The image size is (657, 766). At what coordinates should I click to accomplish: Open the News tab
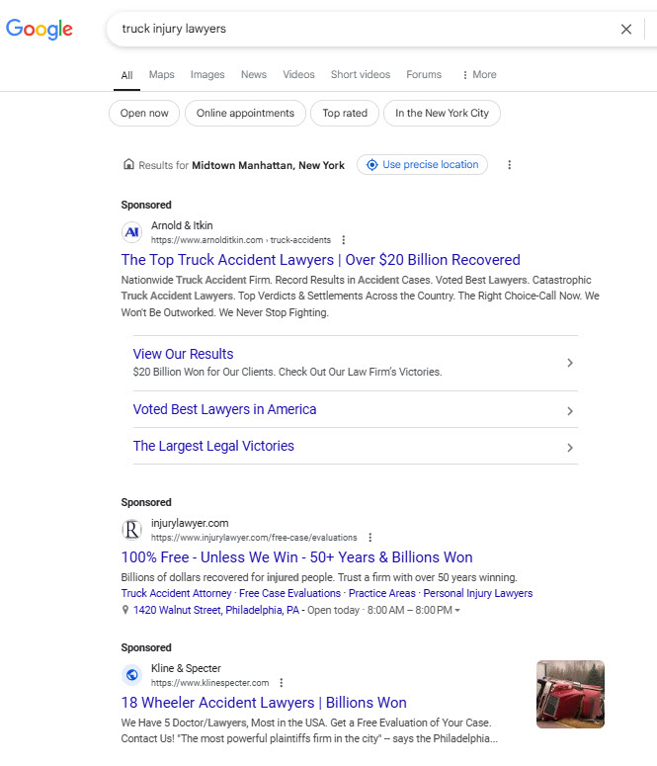click(254, 74)
